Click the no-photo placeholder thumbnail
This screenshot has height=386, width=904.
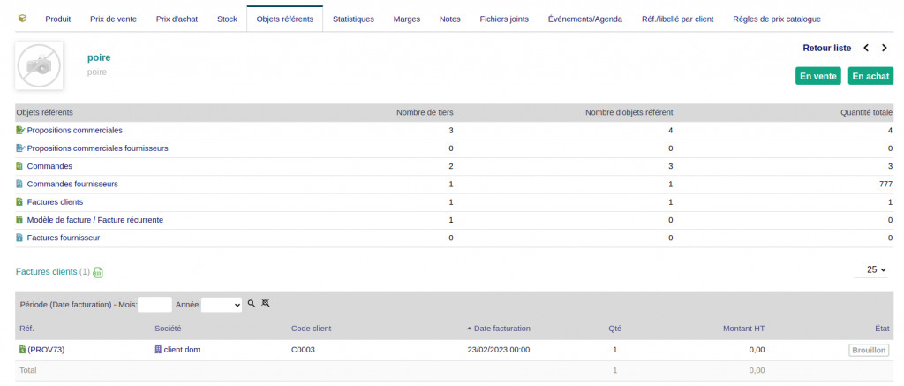[x=39, y=65]
